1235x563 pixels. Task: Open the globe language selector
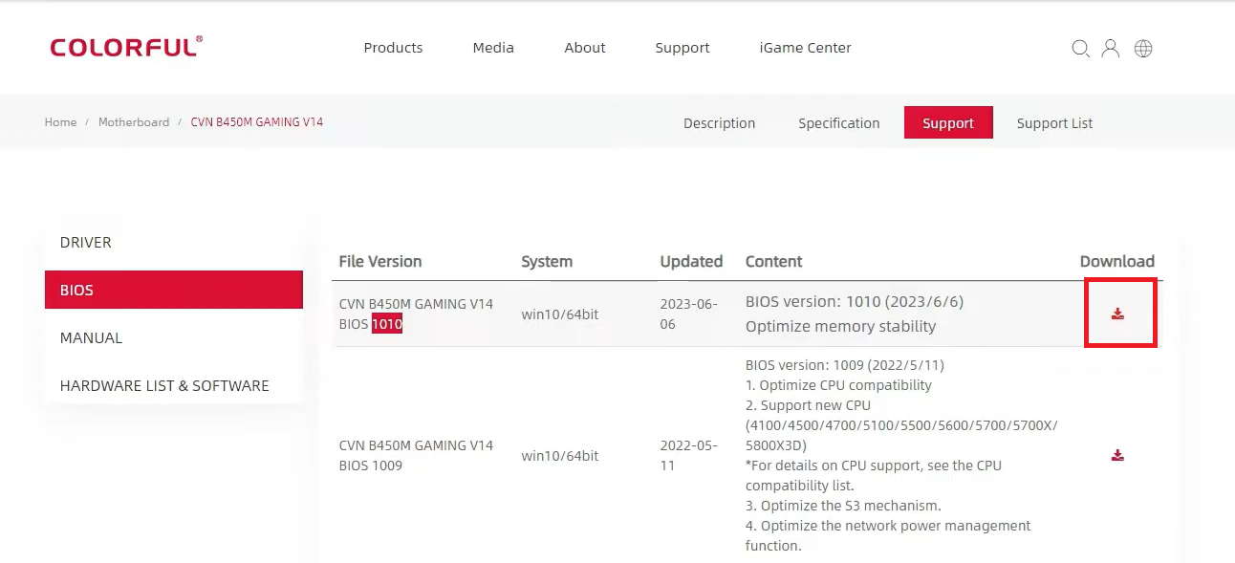point(1143,49)
